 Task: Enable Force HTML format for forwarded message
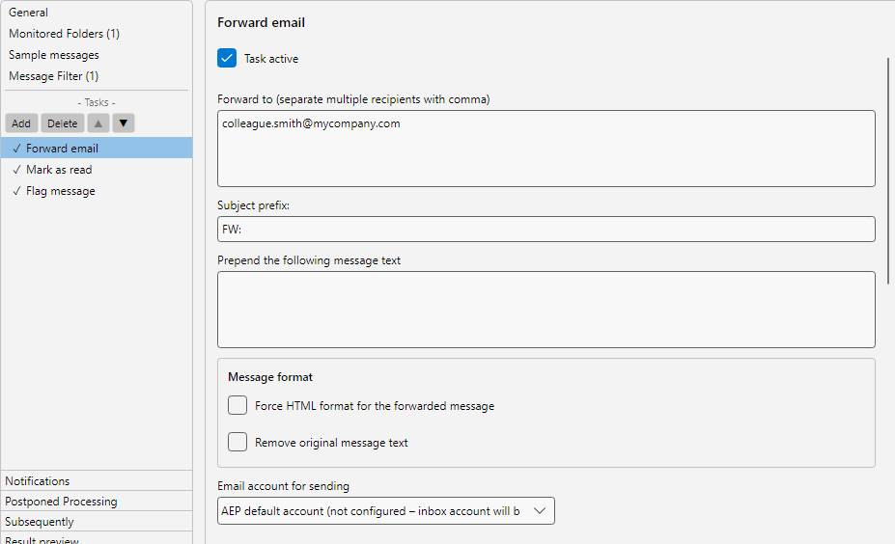238,405
